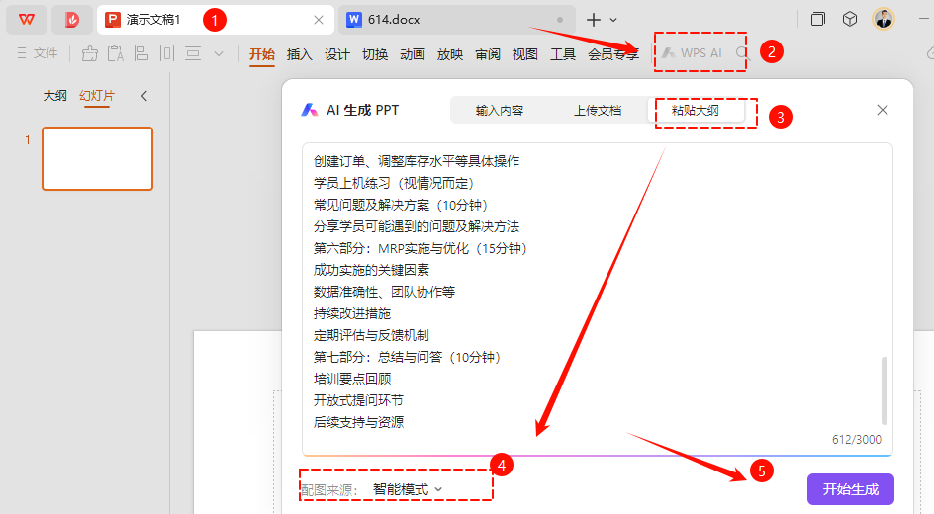Screen dimensions: 934x514
Task: Open the user account avatar
Action: [884, 19]
